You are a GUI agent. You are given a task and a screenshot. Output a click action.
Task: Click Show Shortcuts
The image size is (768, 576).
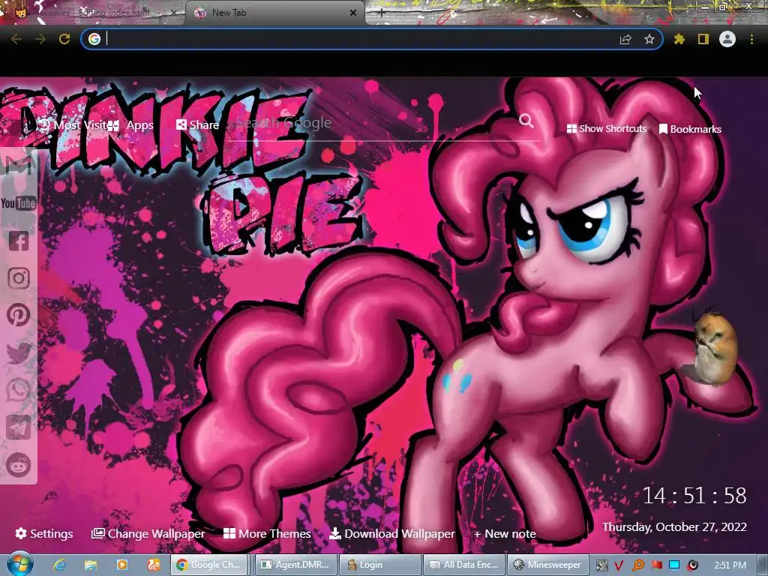point(606,129)
